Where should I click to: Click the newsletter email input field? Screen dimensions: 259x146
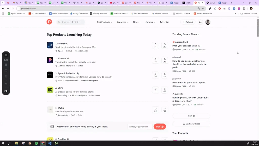(x=140, y=127)
